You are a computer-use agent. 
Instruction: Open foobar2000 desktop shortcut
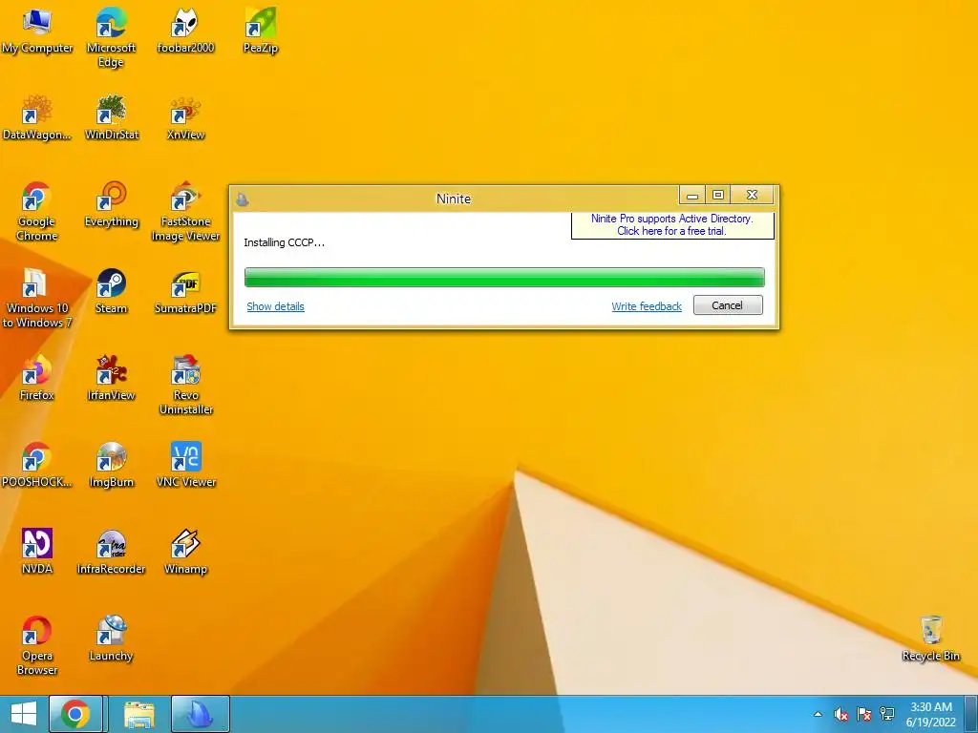(x=185, y=31)
